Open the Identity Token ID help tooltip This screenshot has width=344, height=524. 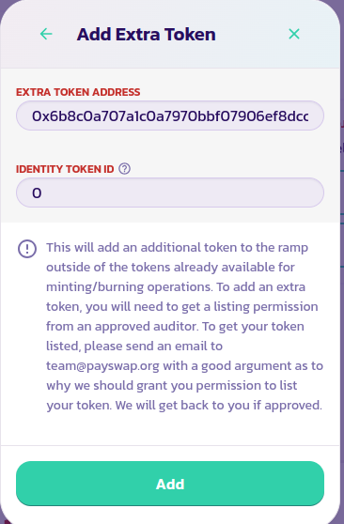click(124, 169)
